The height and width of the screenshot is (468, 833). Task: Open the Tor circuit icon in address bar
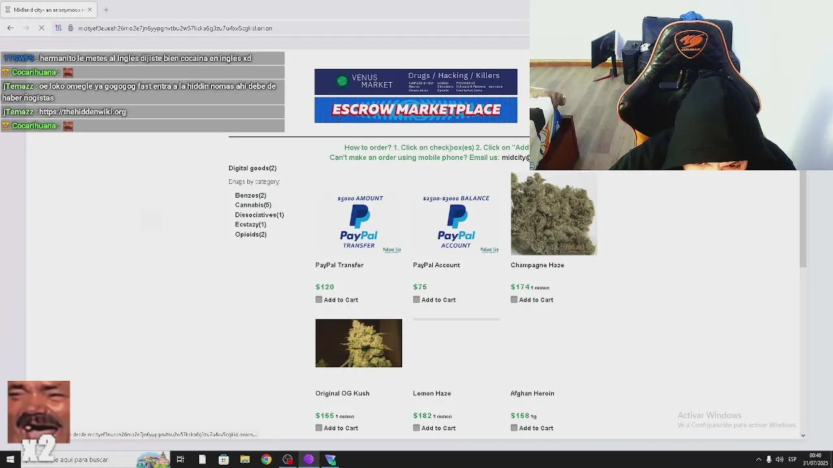(x=59, y=28)
